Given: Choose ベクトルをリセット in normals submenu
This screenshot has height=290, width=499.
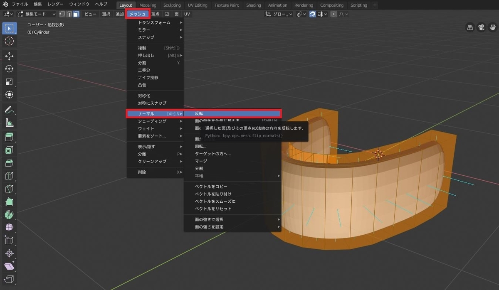Looking at the screenshot, I should [x=232, y=209].
